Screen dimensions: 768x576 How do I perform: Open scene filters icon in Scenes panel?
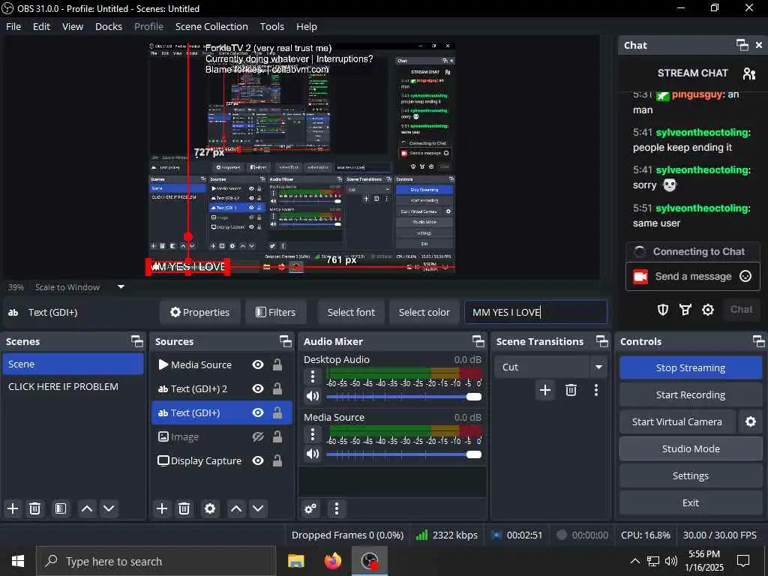click(60, 508)
